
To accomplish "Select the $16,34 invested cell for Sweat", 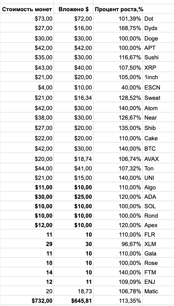I will (73, 97).
